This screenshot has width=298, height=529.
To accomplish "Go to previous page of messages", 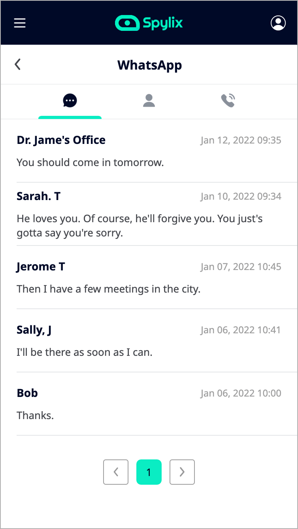I will click(x=116, y=472).
